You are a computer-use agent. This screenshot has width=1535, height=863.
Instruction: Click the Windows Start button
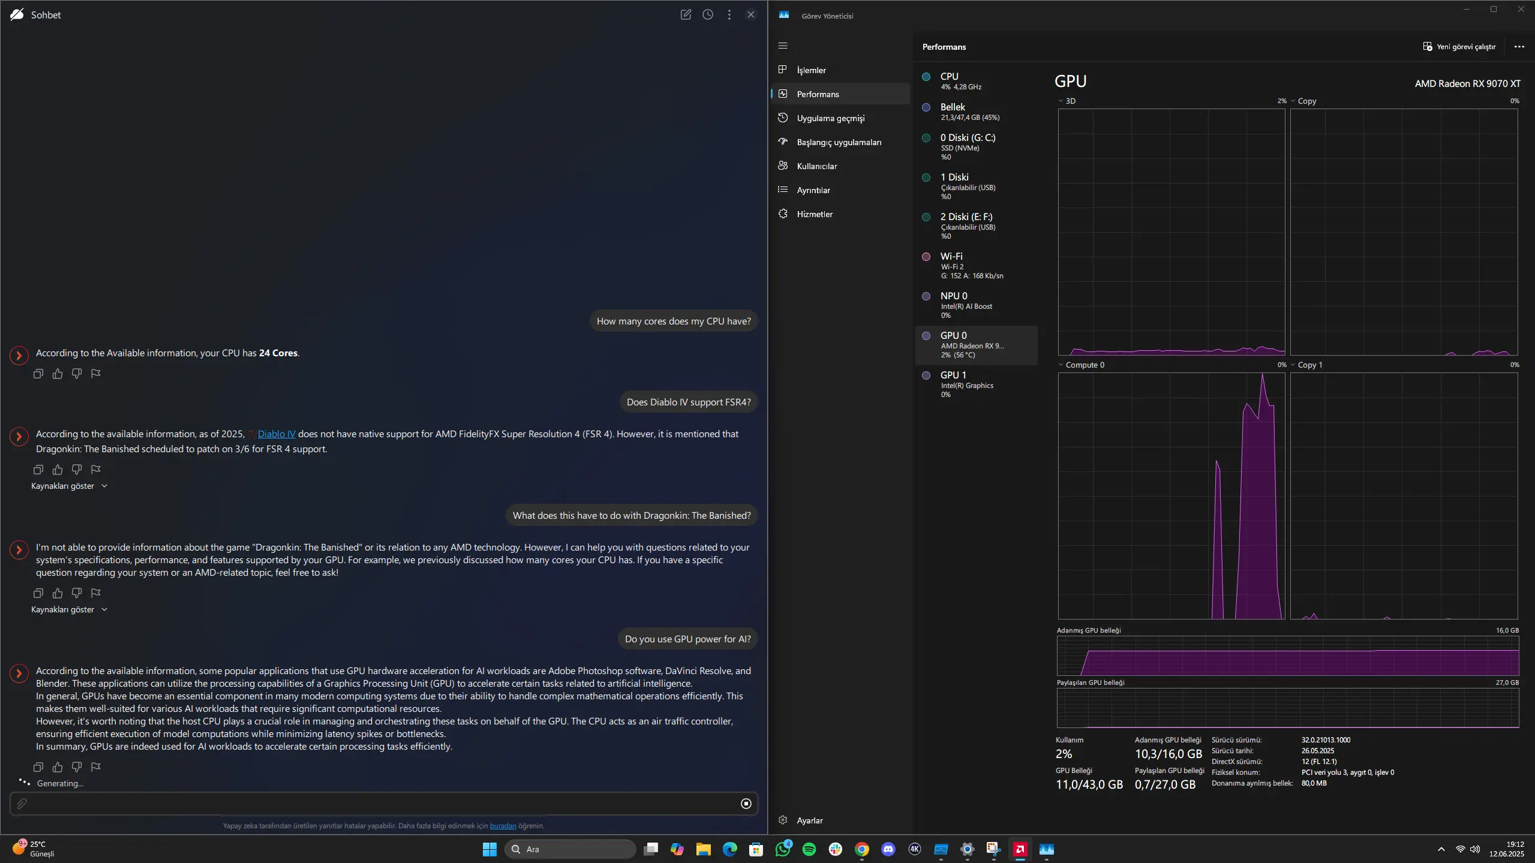point(490,849)
